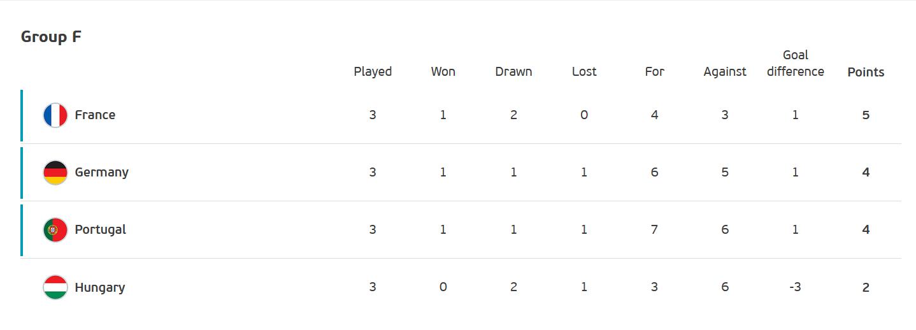Click France's points total of 5
This screenshot has width=916, height=330.
pos(866,115)
